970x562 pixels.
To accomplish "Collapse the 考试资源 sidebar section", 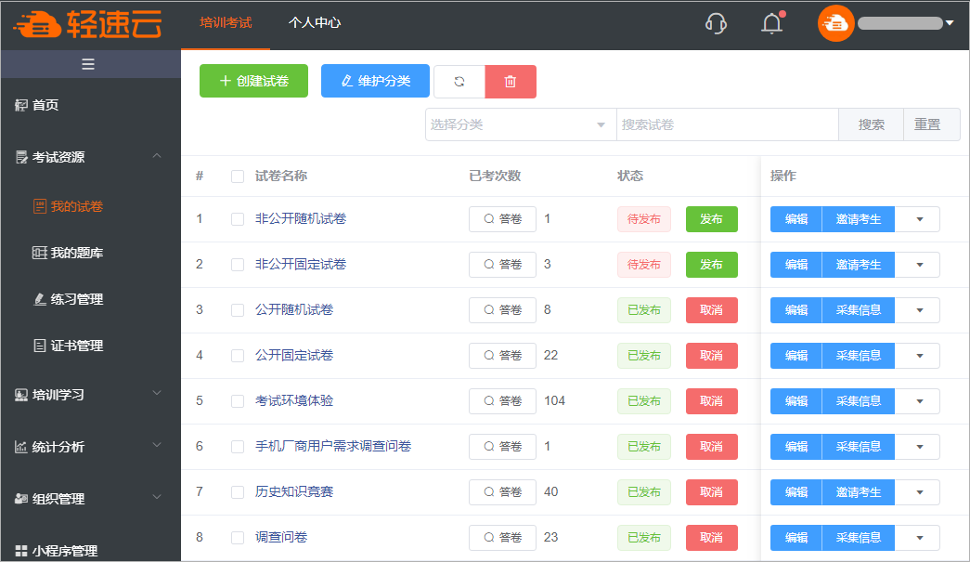I will (x=90, y=157).
